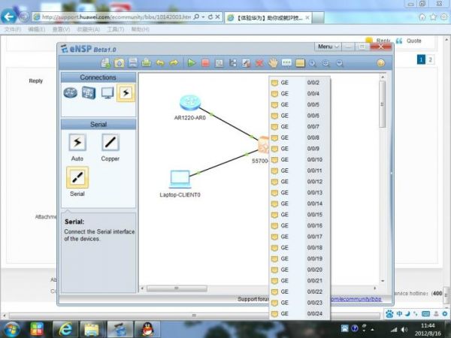Switch to the Huawei forum browser tab
Viewport: 451px width, 338px height.
pyautogui.click(x=268, y=18)
